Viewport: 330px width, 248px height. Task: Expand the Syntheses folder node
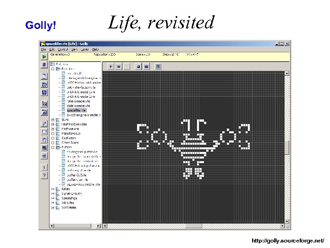53,208
